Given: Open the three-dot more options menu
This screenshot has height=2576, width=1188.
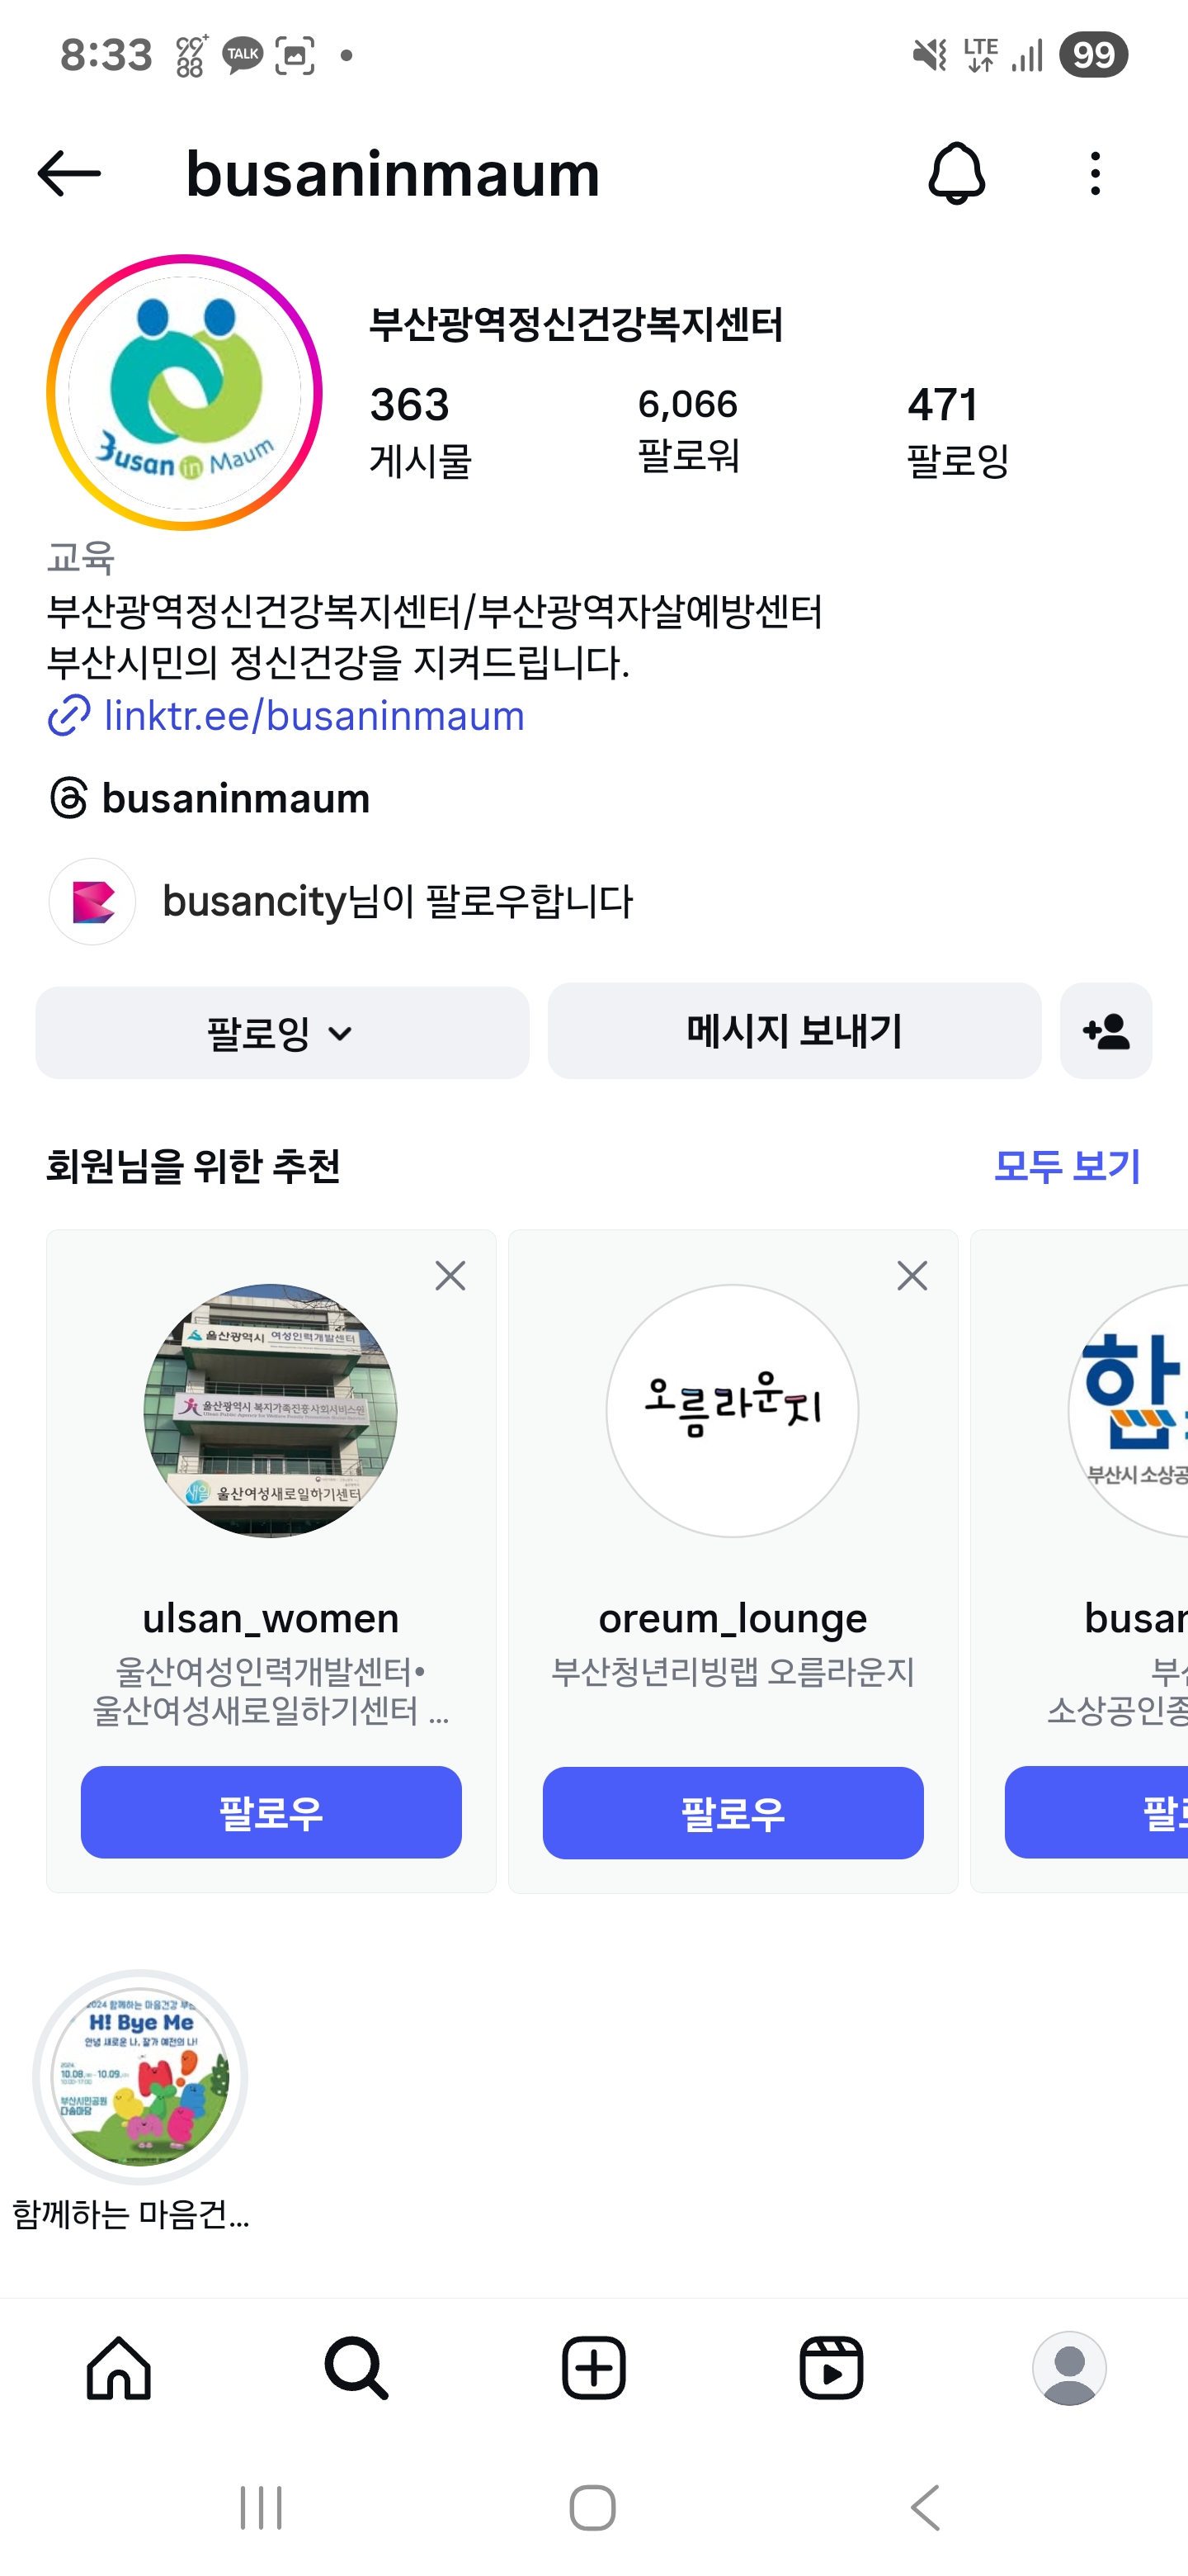Looking at the screenshot, I should 1095,174.
